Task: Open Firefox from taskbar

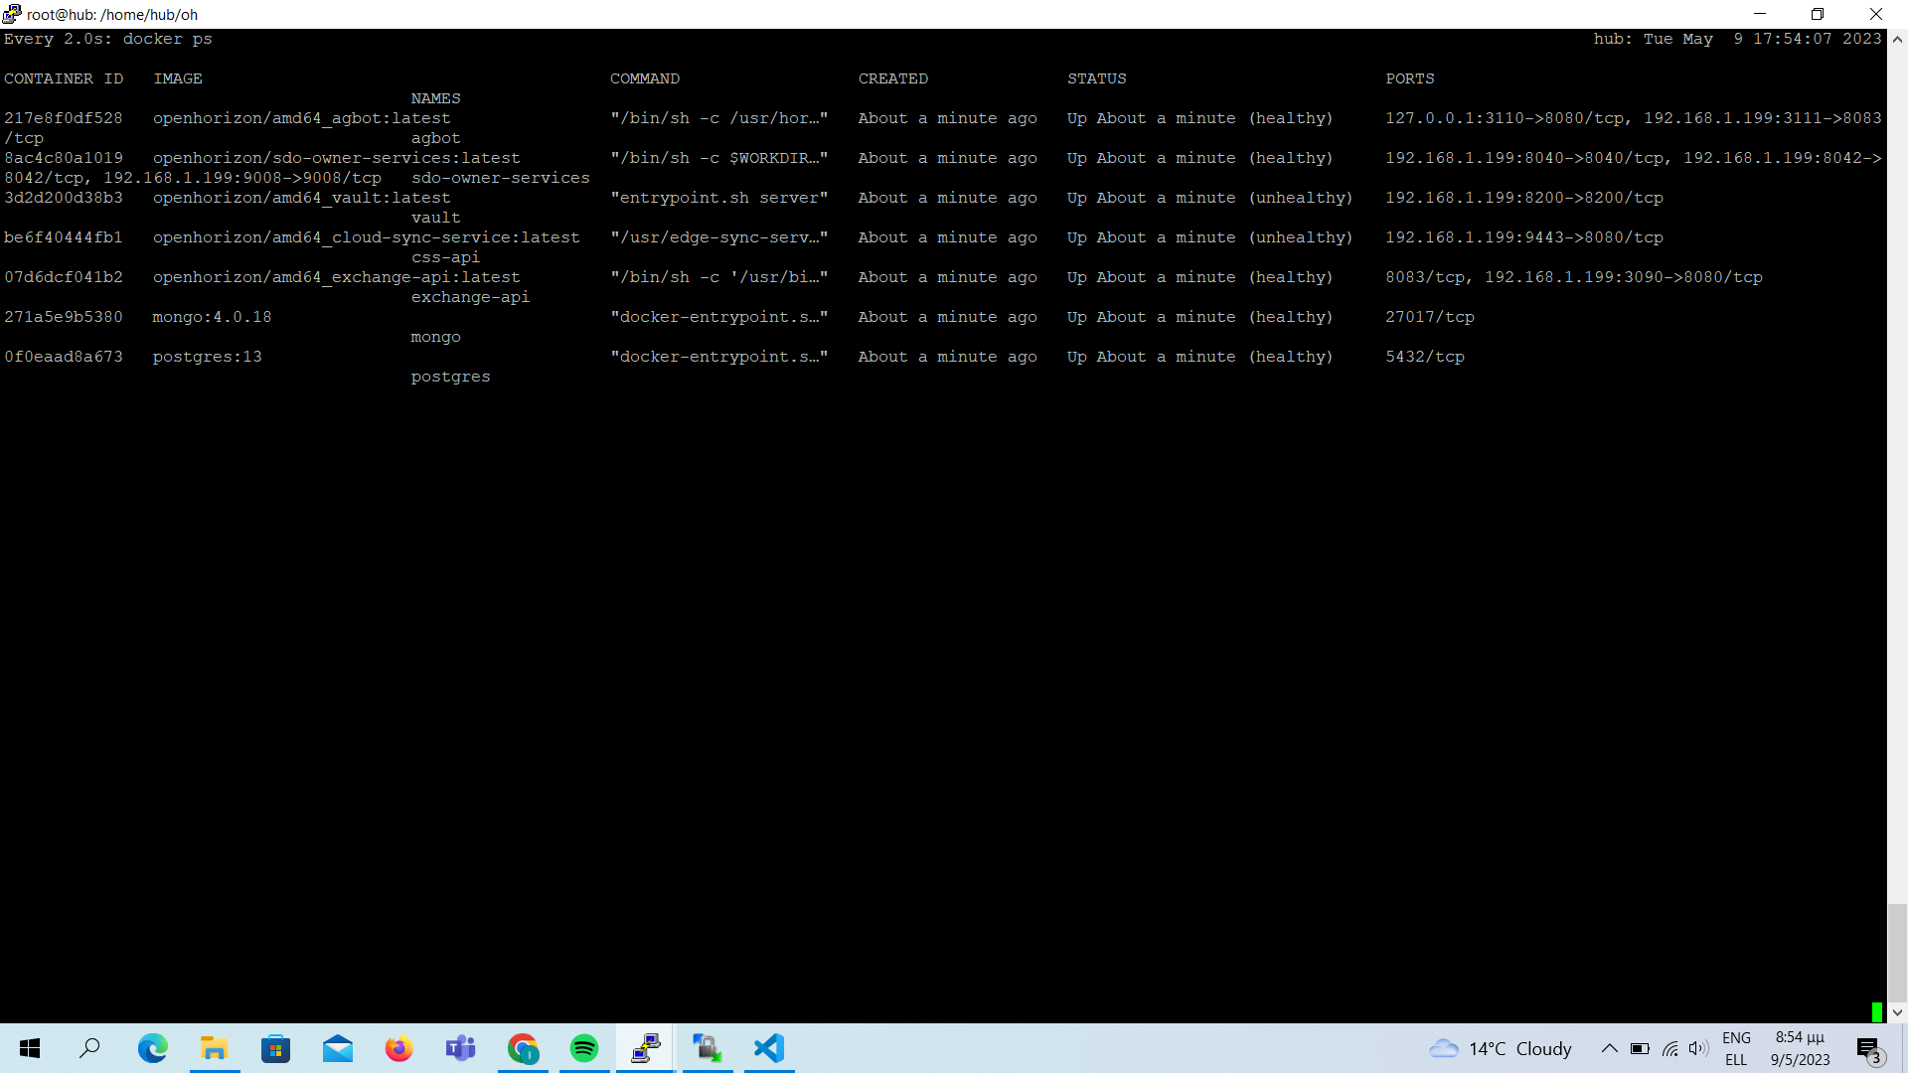Action: (399, 1048)
